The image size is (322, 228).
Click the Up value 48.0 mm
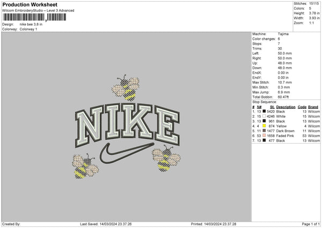click(285, 63)
